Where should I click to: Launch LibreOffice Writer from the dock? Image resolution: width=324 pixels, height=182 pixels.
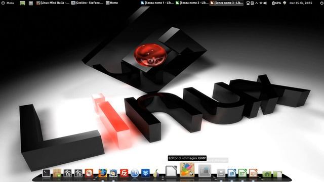click(x=232, y=173)
